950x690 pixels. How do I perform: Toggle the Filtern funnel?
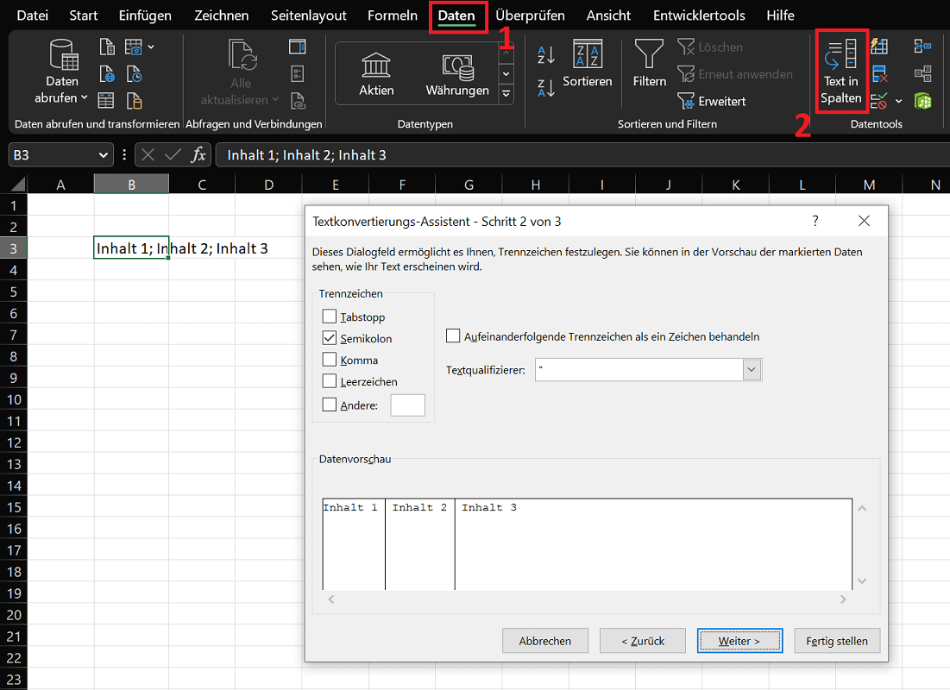pos(650,62)
